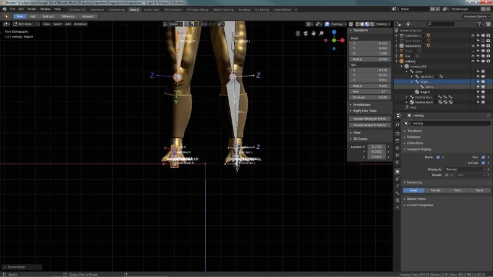Hide metarig object with eye icon
Screen dimensions: 493x277
tap(473, 61)
